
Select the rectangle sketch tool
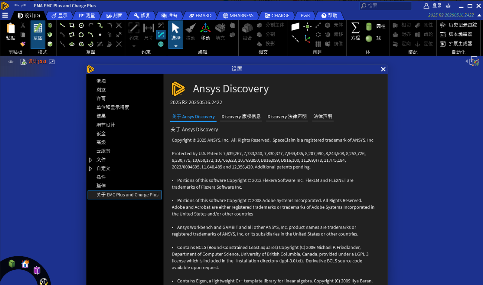coord(72,25)
